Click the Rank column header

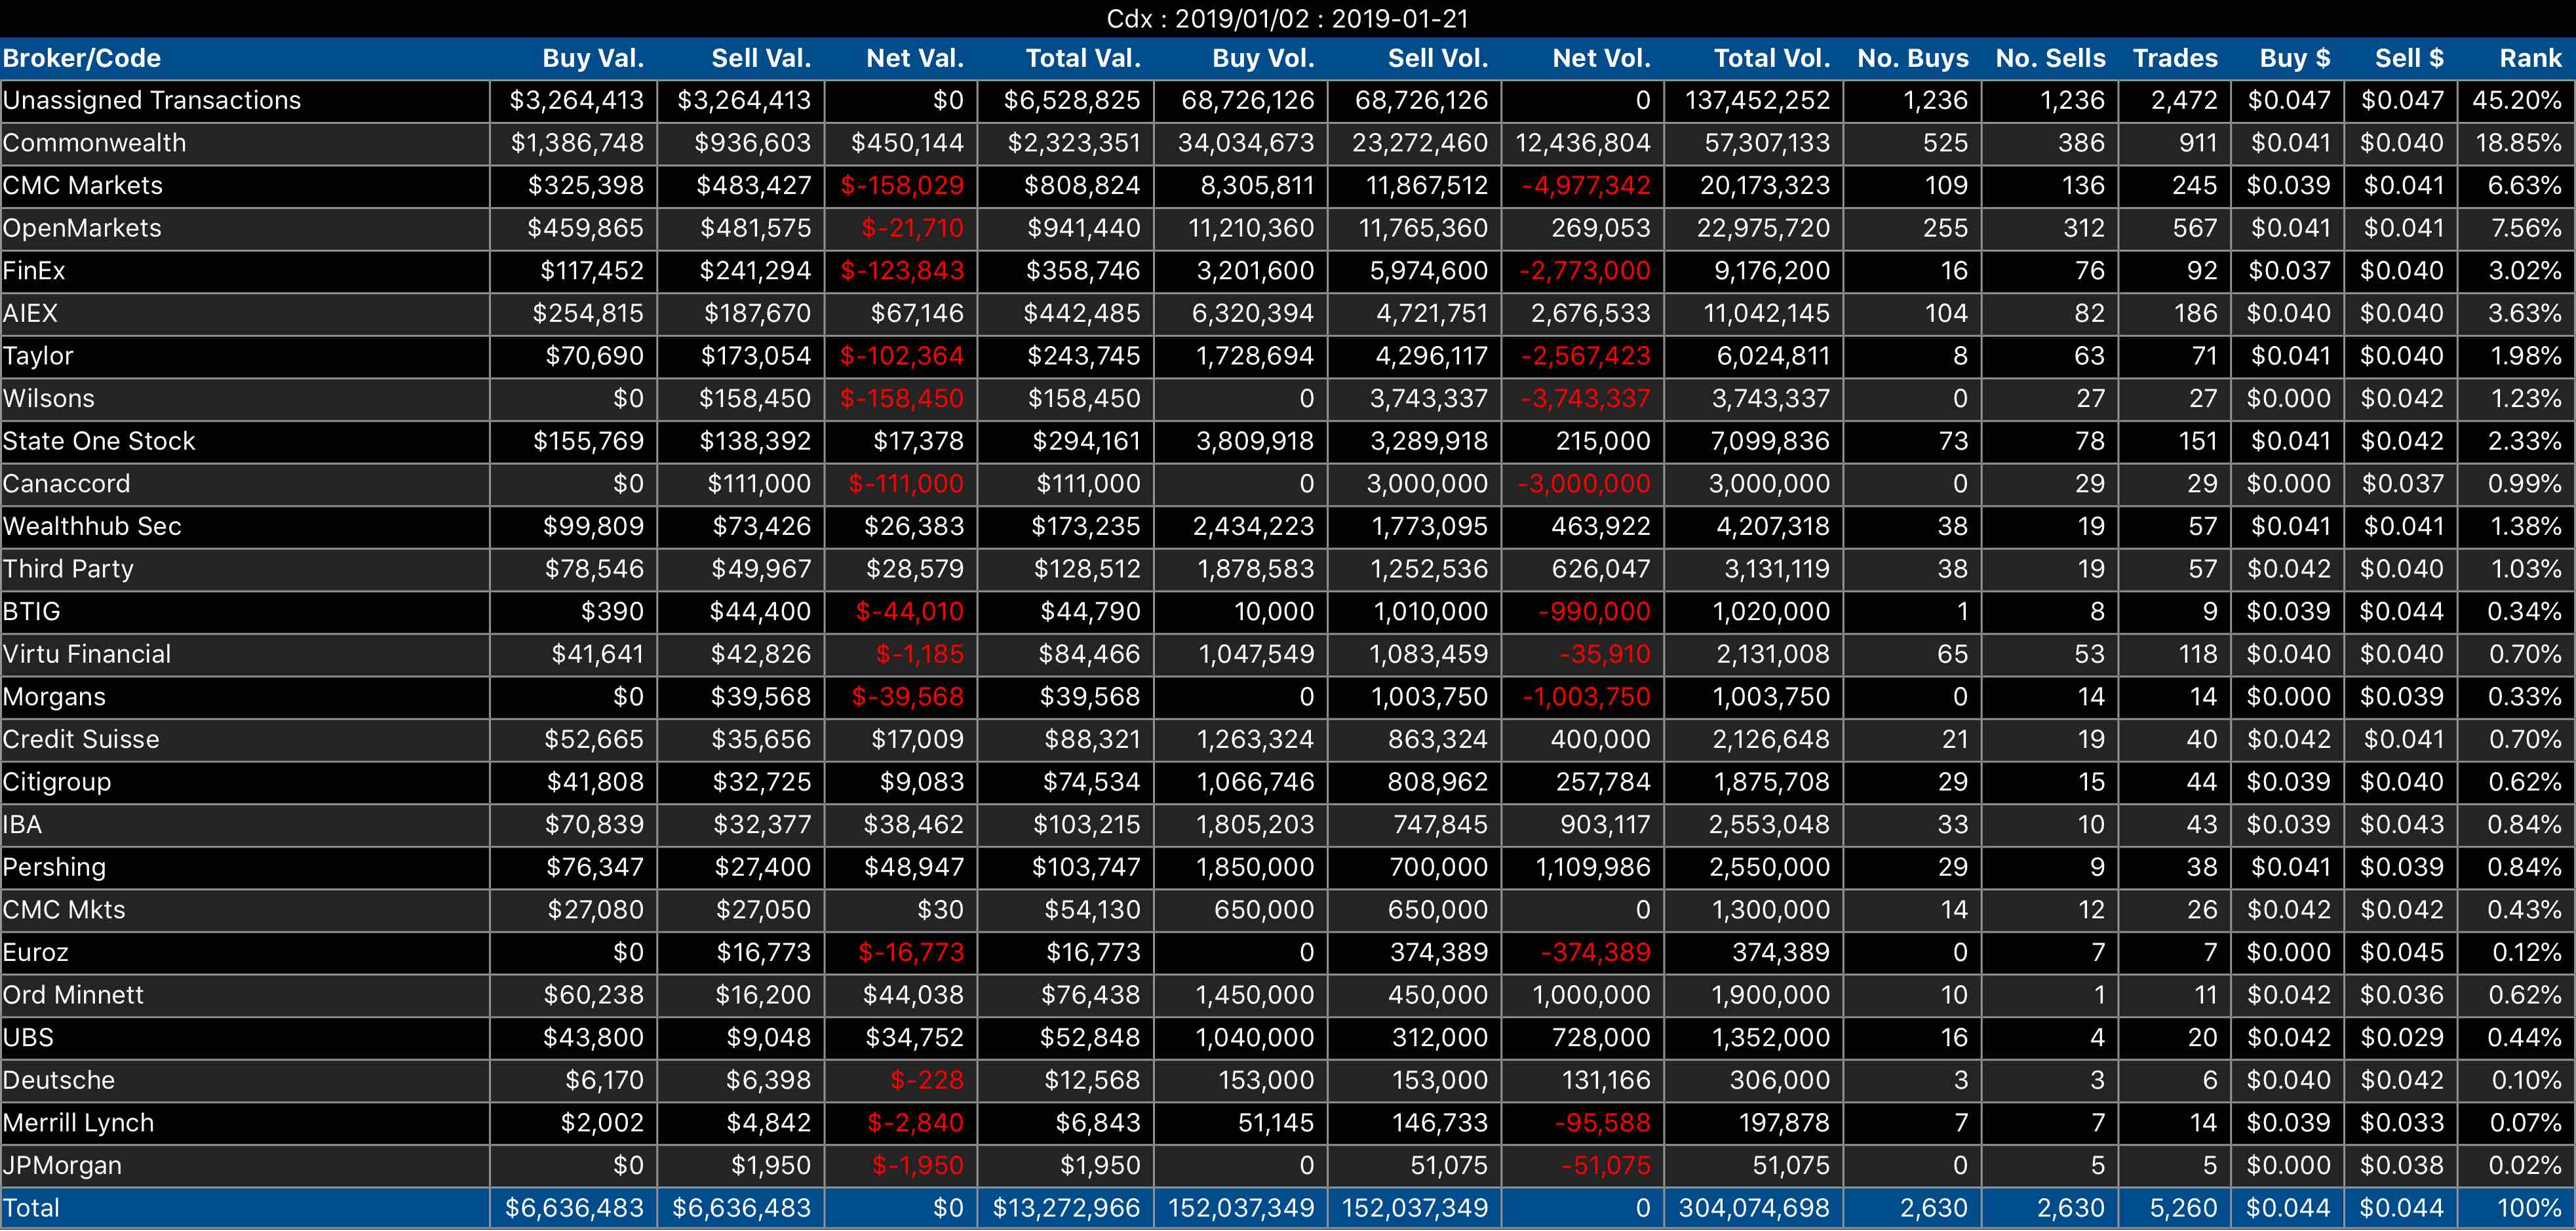click(x=2531, y=58)
